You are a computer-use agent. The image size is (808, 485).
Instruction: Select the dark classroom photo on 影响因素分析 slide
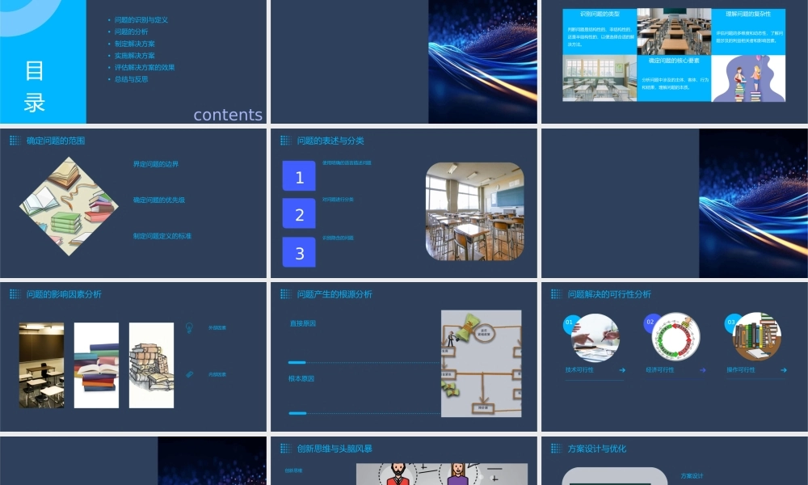point(42,365)
